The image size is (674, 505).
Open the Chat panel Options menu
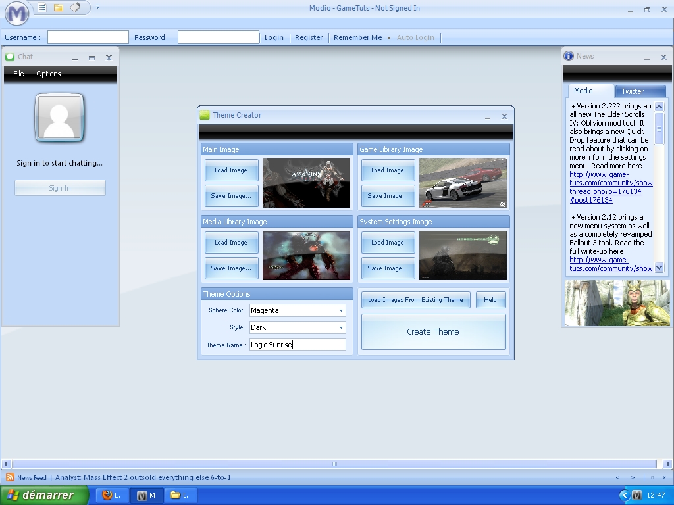click(x=49, y=74)
